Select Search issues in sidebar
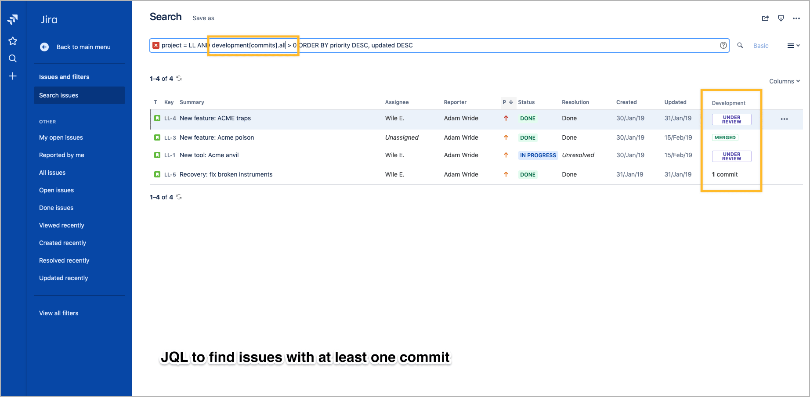The image size is (810, 397). pos(80,95)
